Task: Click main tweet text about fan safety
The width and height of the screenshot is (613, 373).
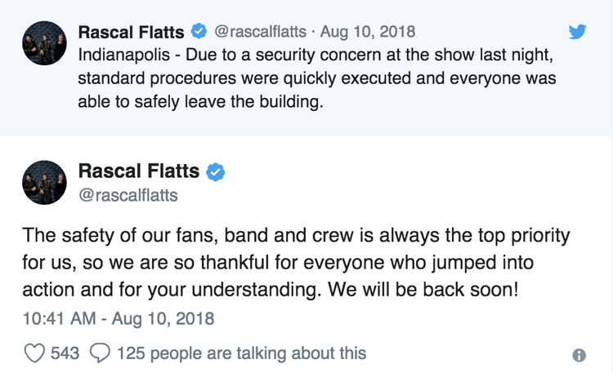Action: click(296, 263)
